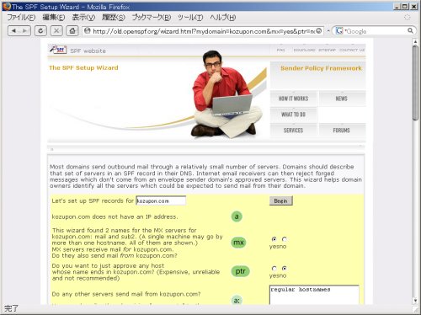Screen dimensions: 421x315
Task: Click the URL address bar
Action: 204,31
